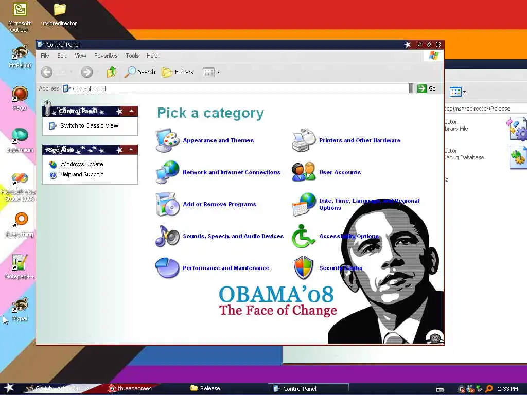Open the Help menu
The image size is (527, 395).
pyautogui.click(x=152, y=56)
